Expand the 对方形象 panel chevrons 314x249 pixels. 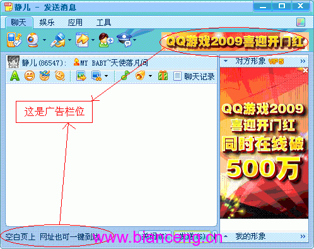point(303,61)
